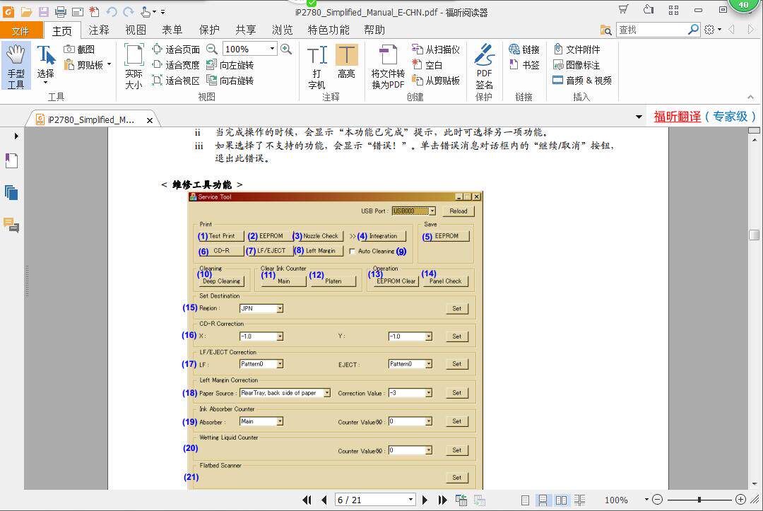Click the zoom slider handle
Viewport: 763px width, 511px height.
tap(699, 500)
